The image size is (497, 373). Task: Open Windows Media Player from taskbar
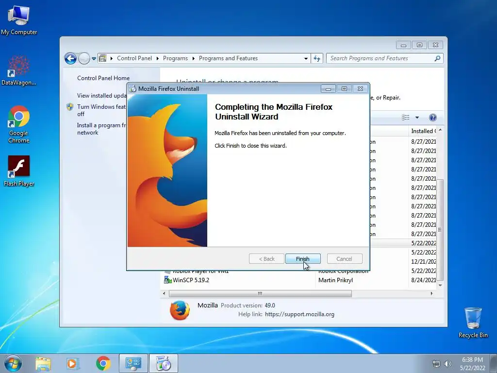click(x=72, y=364)
